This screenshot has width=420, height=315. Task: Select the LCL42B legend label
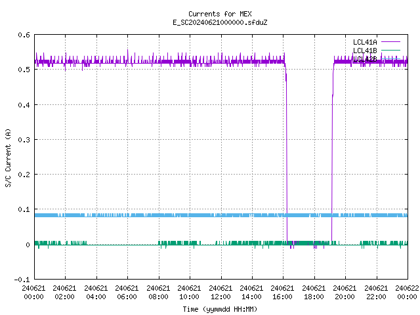365,59
